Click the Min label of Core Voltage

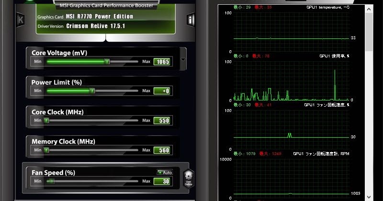tap(38, 62)
